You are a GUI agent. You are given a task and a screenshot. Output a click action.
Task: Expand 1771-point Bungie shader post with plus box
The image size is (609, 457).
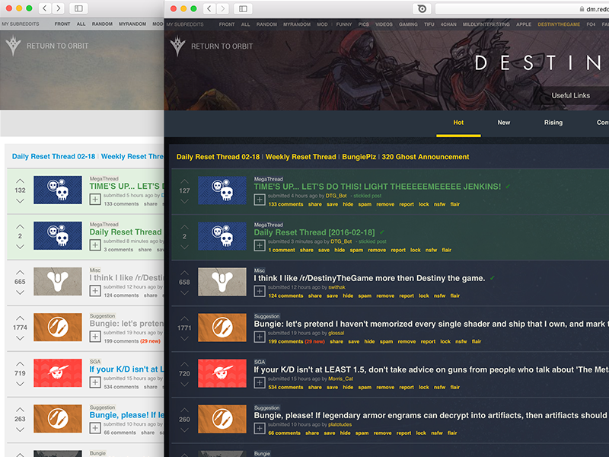260,337
